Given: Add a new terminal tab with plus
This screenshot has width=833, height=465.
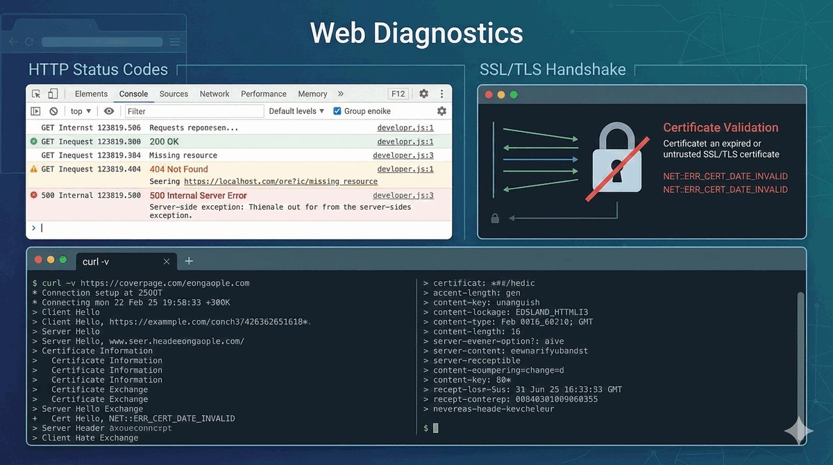Looking at the screenshot, I should [189, 261].
